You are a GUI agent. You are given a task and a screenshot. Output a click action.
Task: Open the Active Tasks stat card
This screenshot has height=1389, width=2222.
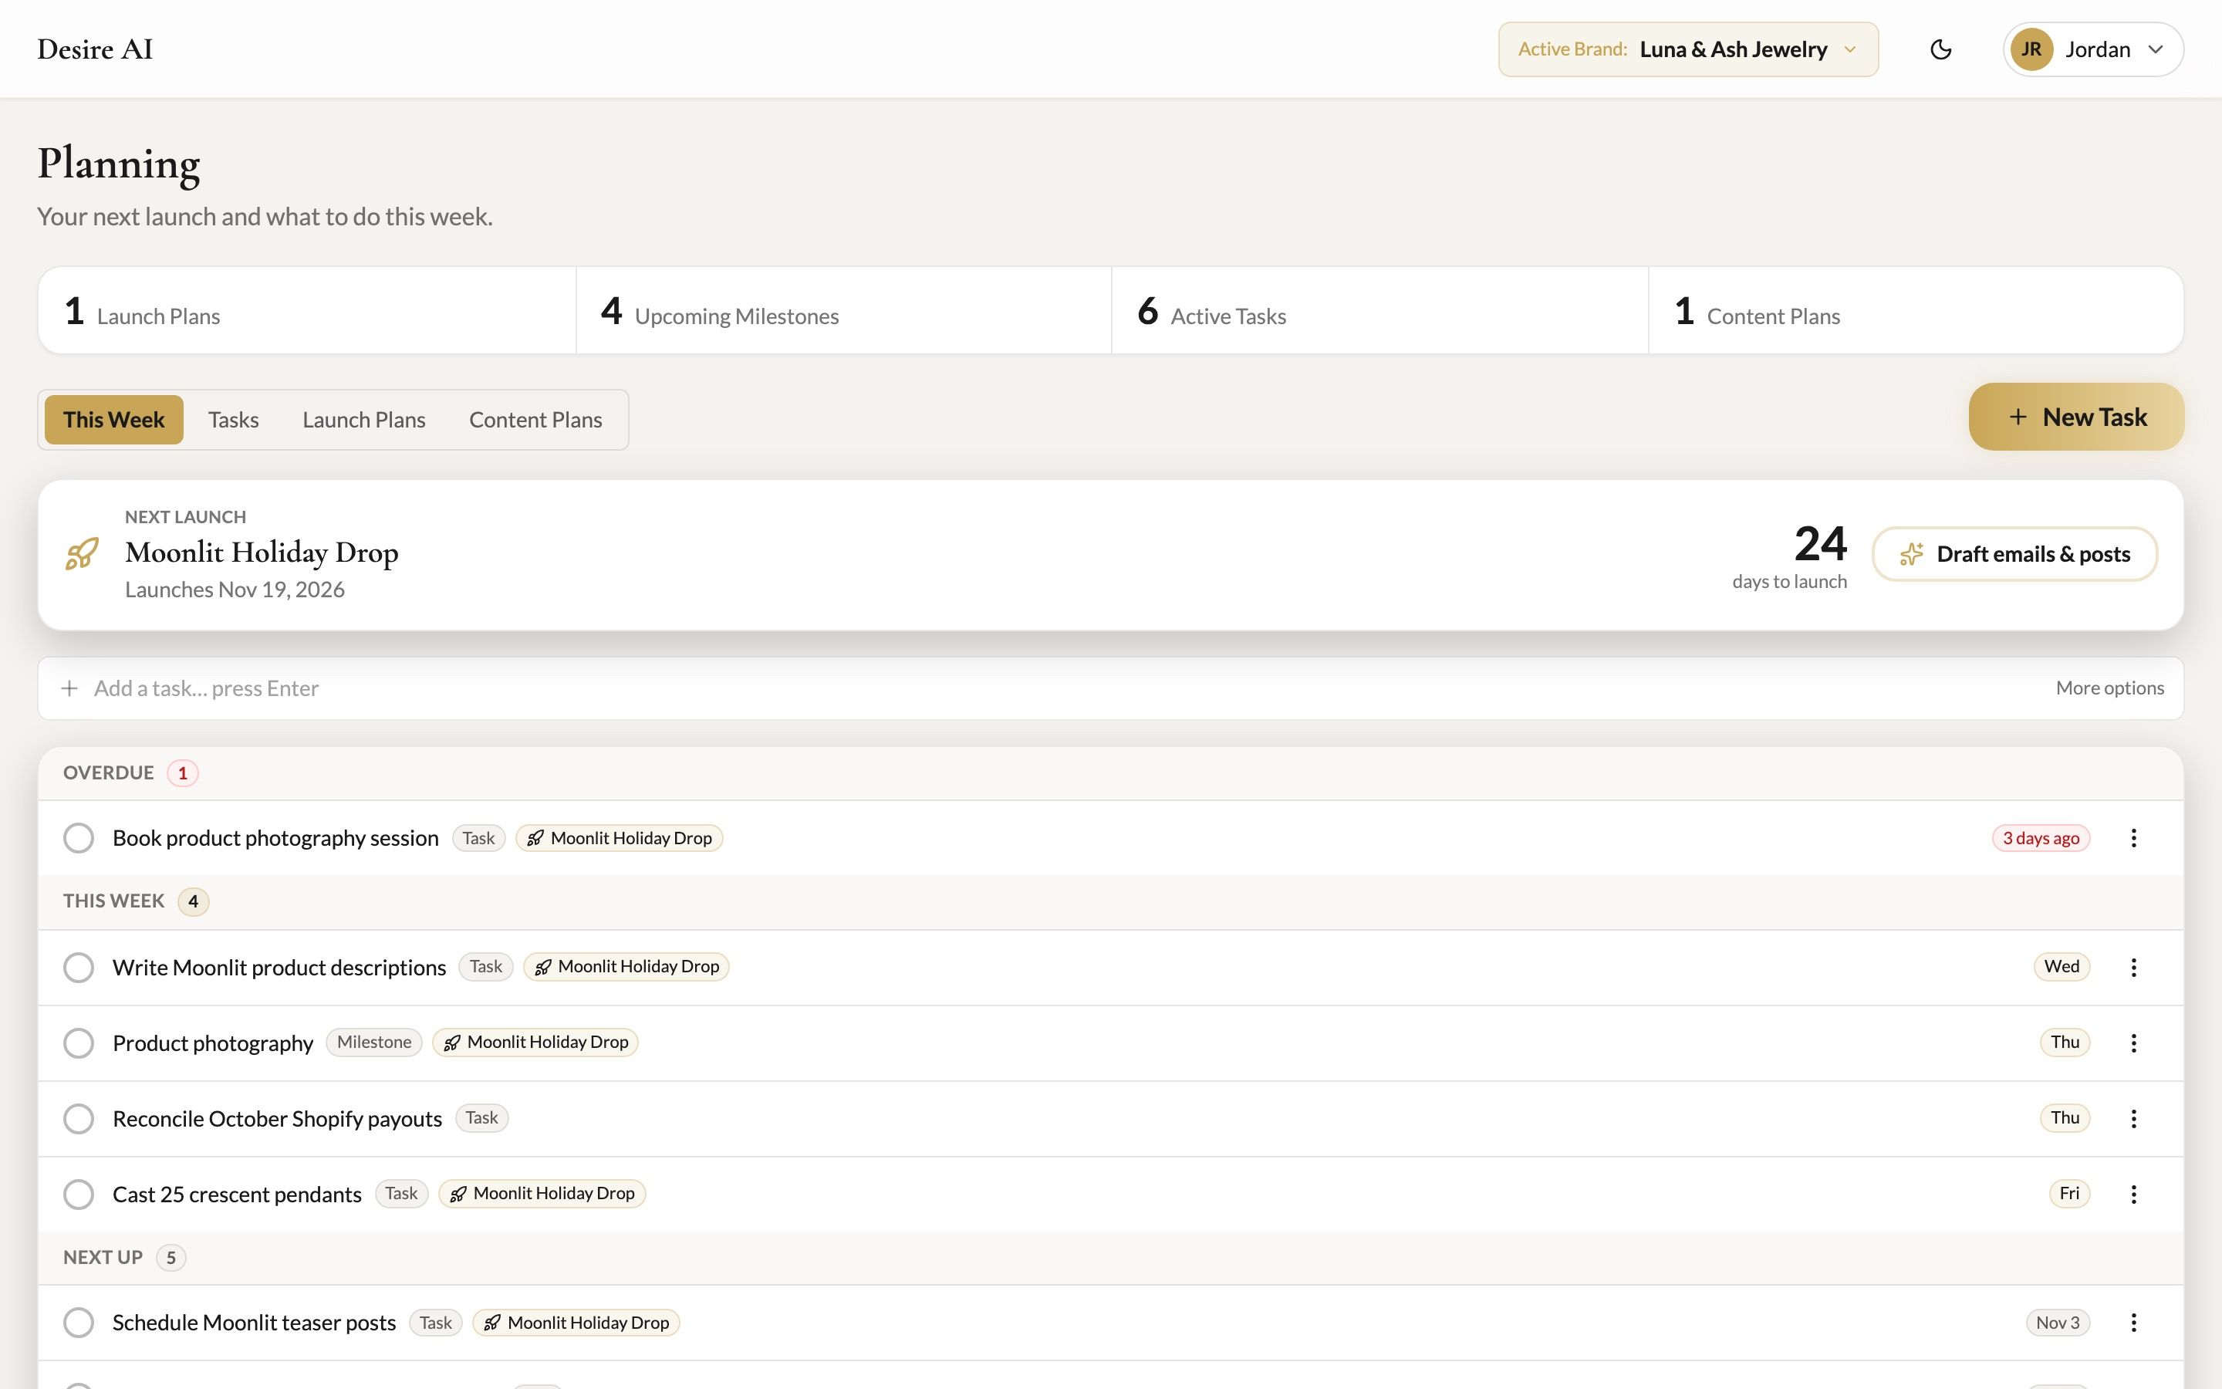[x=1380, y=310]
